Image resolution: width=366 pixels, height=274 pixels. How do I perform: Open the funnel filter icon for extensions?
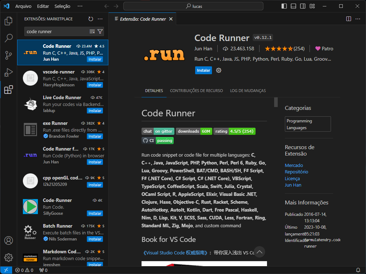(x=100, y=31)
